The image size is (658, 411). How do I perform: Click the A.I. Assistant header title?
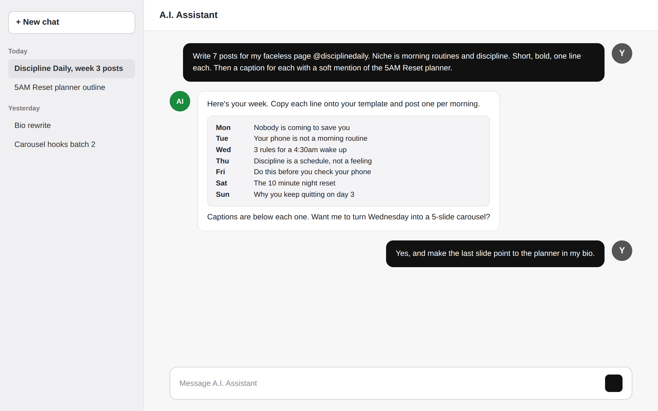click(188, 15)
